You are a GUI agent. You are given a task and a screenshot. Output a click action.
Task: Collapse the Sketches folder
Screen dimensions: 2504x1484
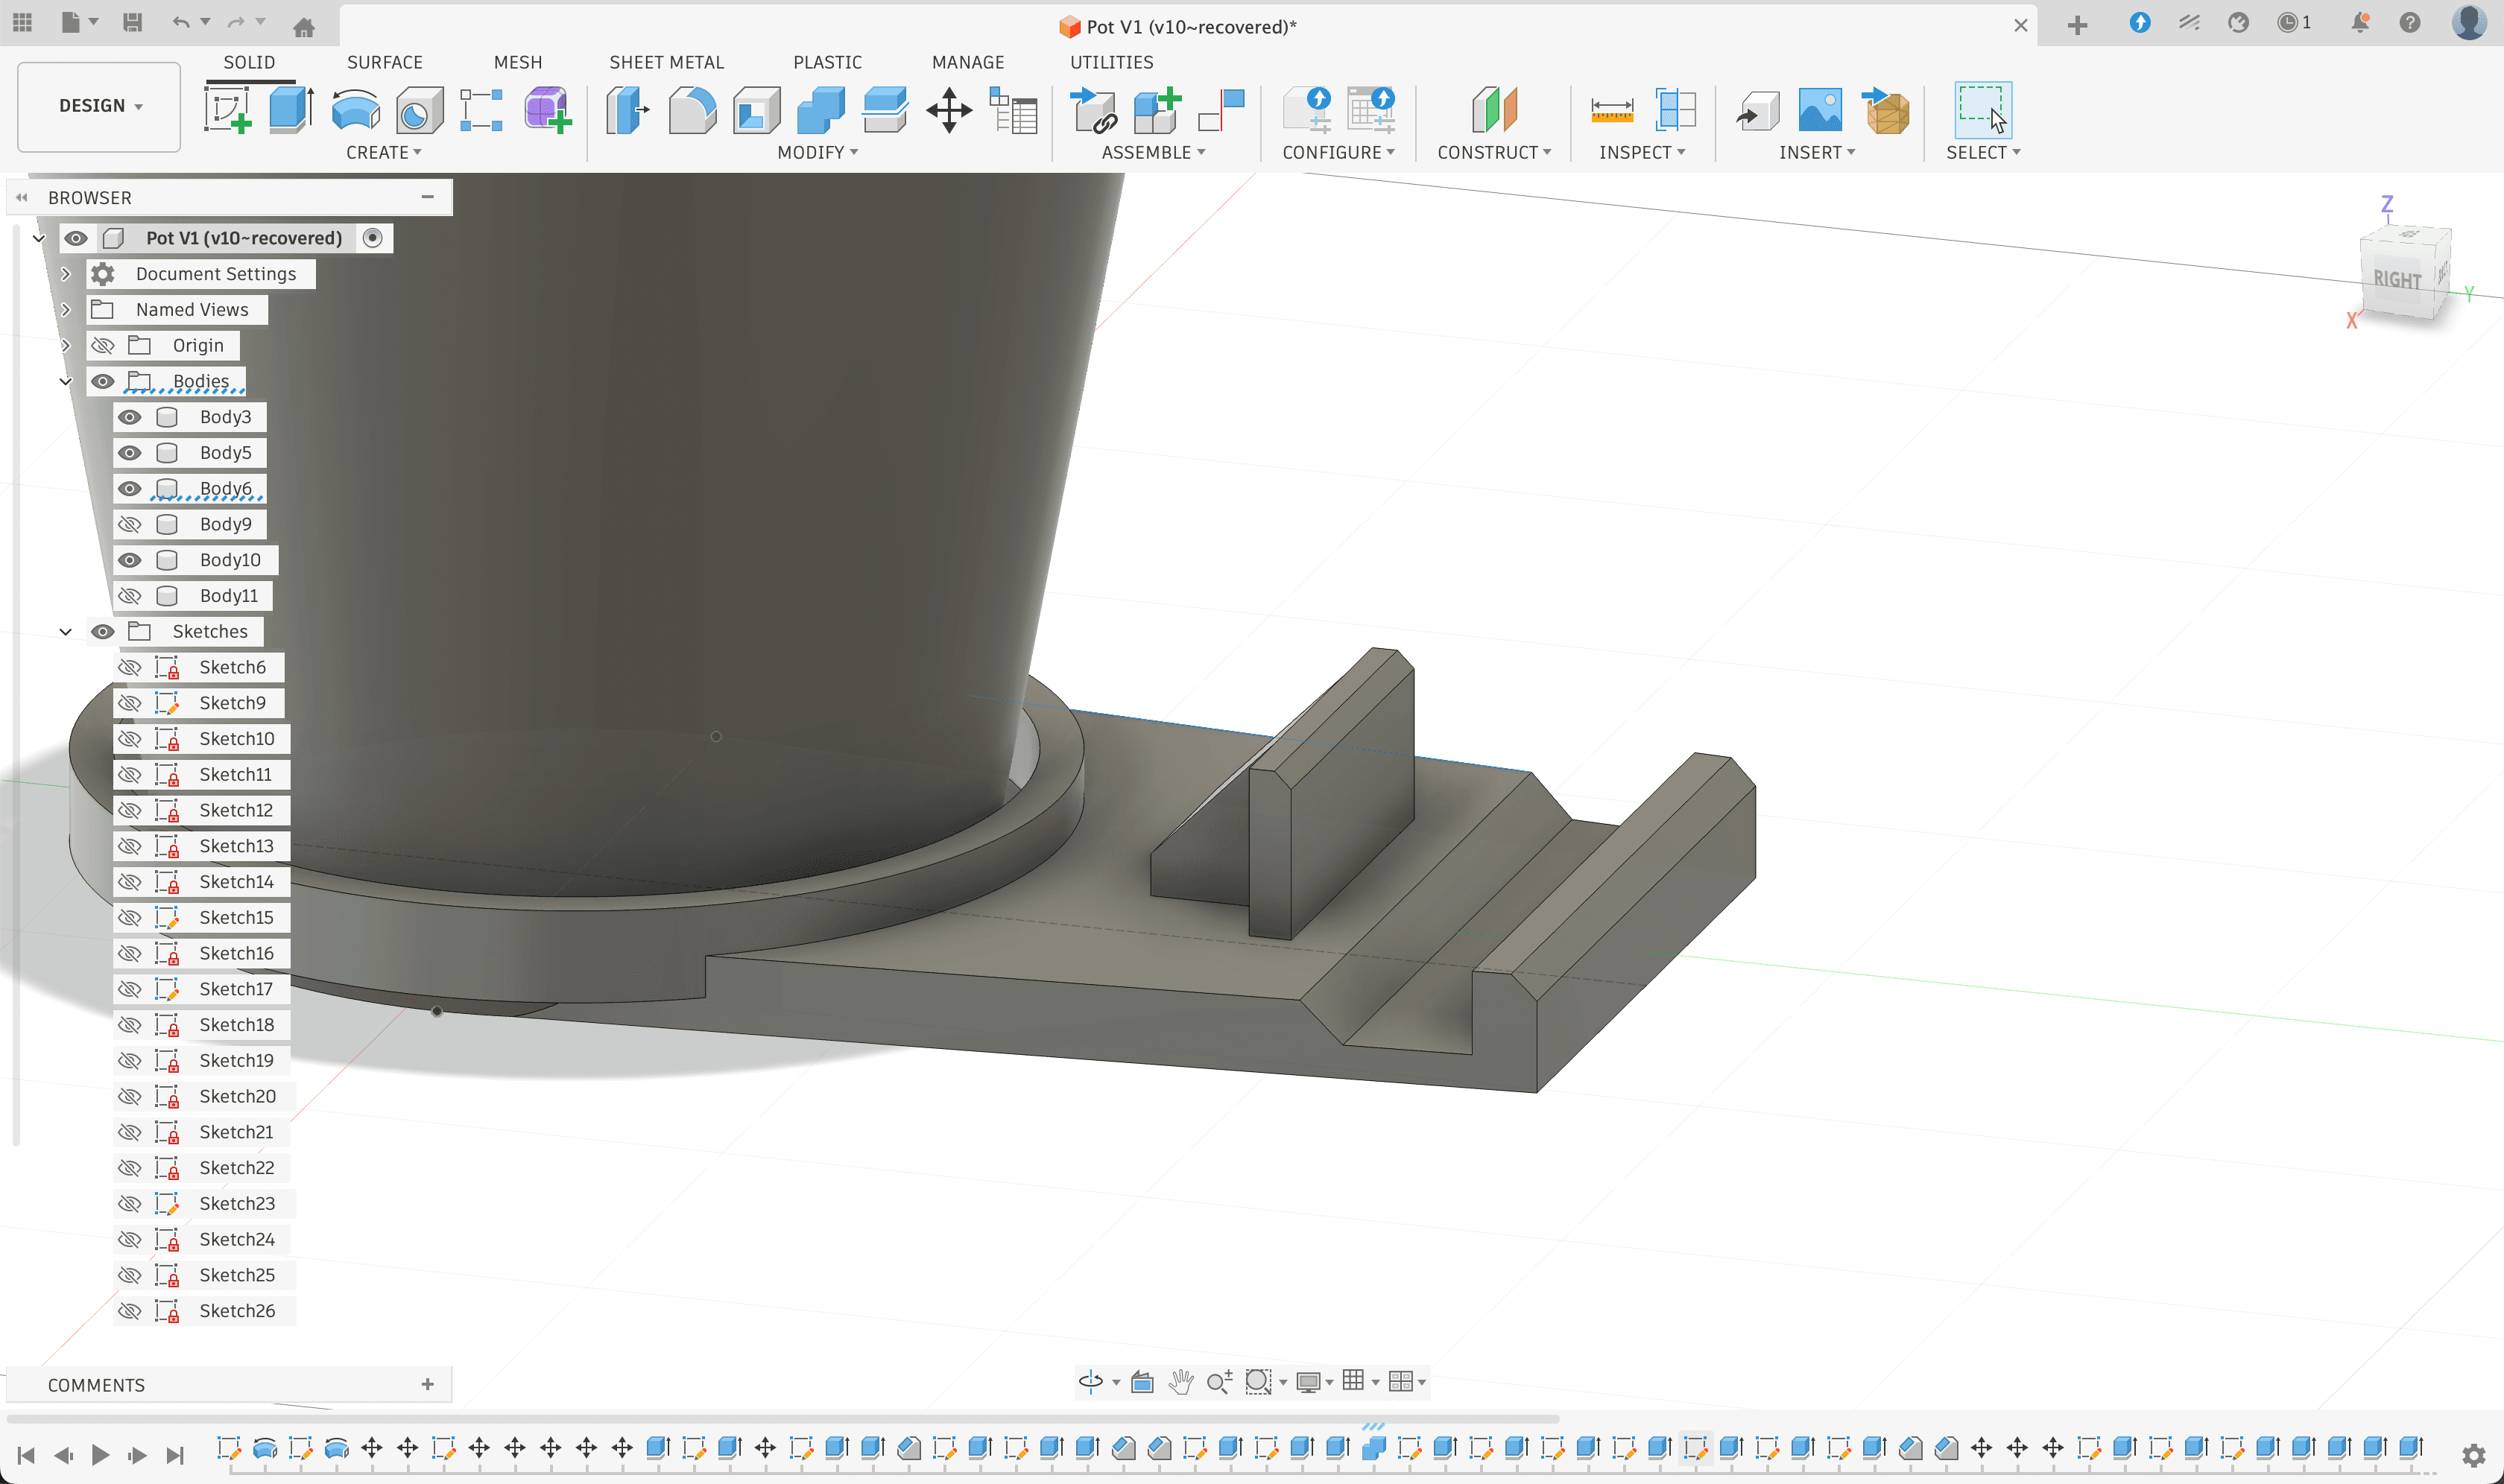pos(66,631)
